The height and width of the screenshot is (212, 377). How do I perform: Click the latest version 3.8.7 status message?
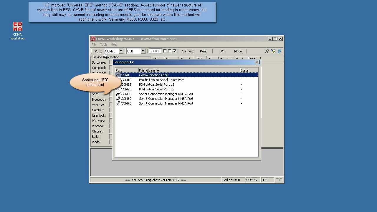pyautogui.click(x=156, y=180)
